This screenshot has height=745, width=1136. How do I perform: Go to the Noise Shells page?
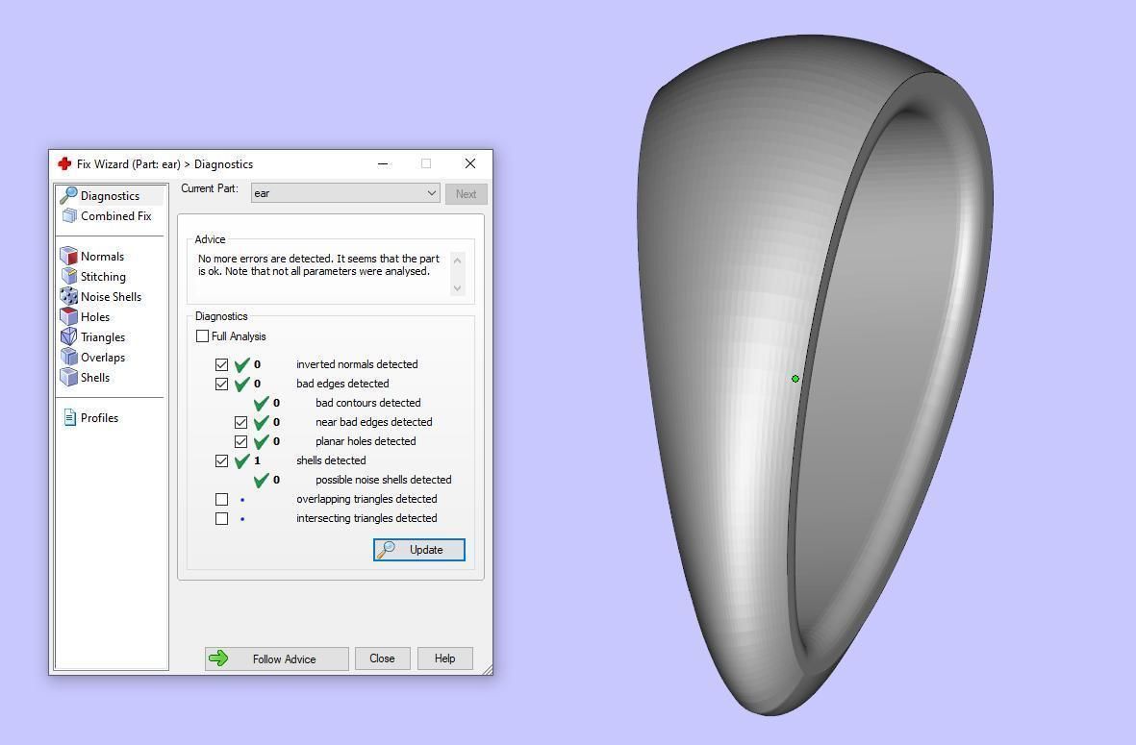pos(111,297)
